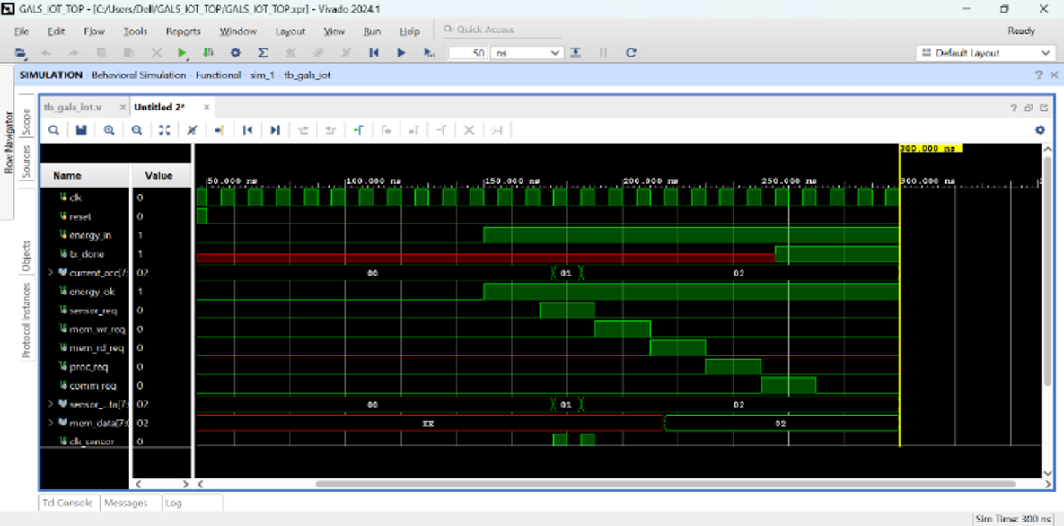Click the waveform search magnifier icon
Viewport: 1064px width, 526px height.
click(x=54, y=129)
